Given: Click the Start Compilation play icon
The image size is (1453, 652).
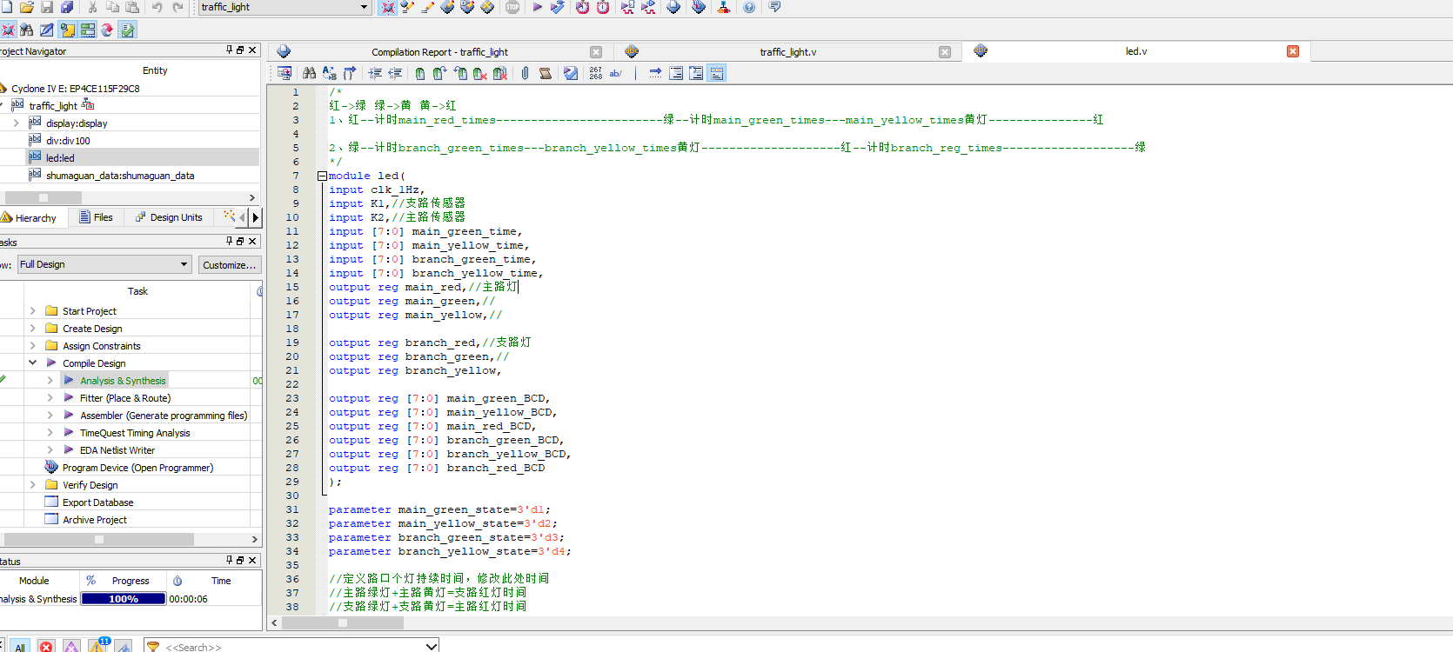Looking at the screenshot, I should [537, 7].
